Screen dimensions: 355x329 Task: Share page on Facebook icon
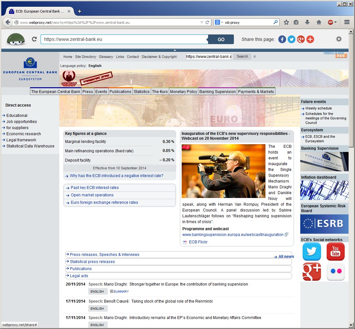click(x=282, y=39)
